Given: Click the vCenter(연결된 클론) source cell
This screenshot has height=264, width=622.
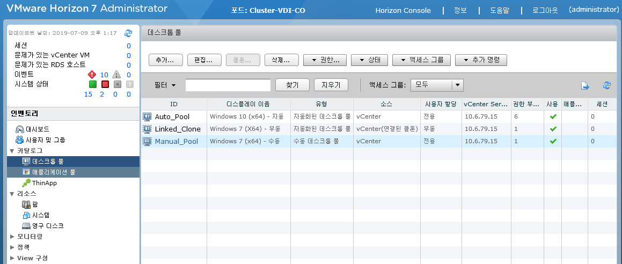Looking at the screenshot, I should point(387,129).
